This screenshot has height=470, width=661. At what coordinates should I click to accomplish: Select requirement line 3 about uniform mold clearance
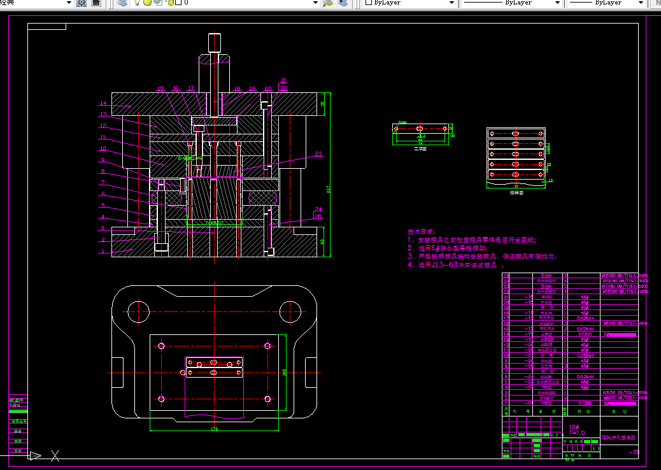click(x=482, y=256)
